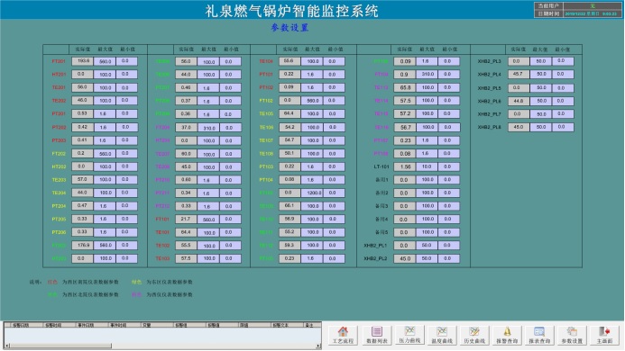Show the 压力曲线 chart
Screen dimensions: 625x351
(x=409, y=336)
